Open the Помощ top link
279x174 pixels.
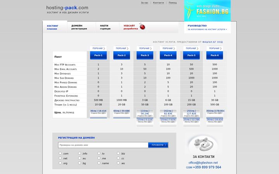click(172, 3)
